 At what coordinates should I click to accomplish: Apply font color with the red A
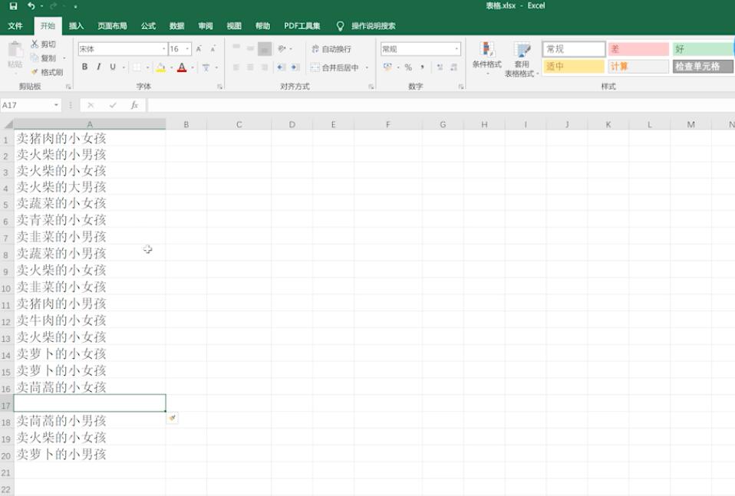coord(182,67)
